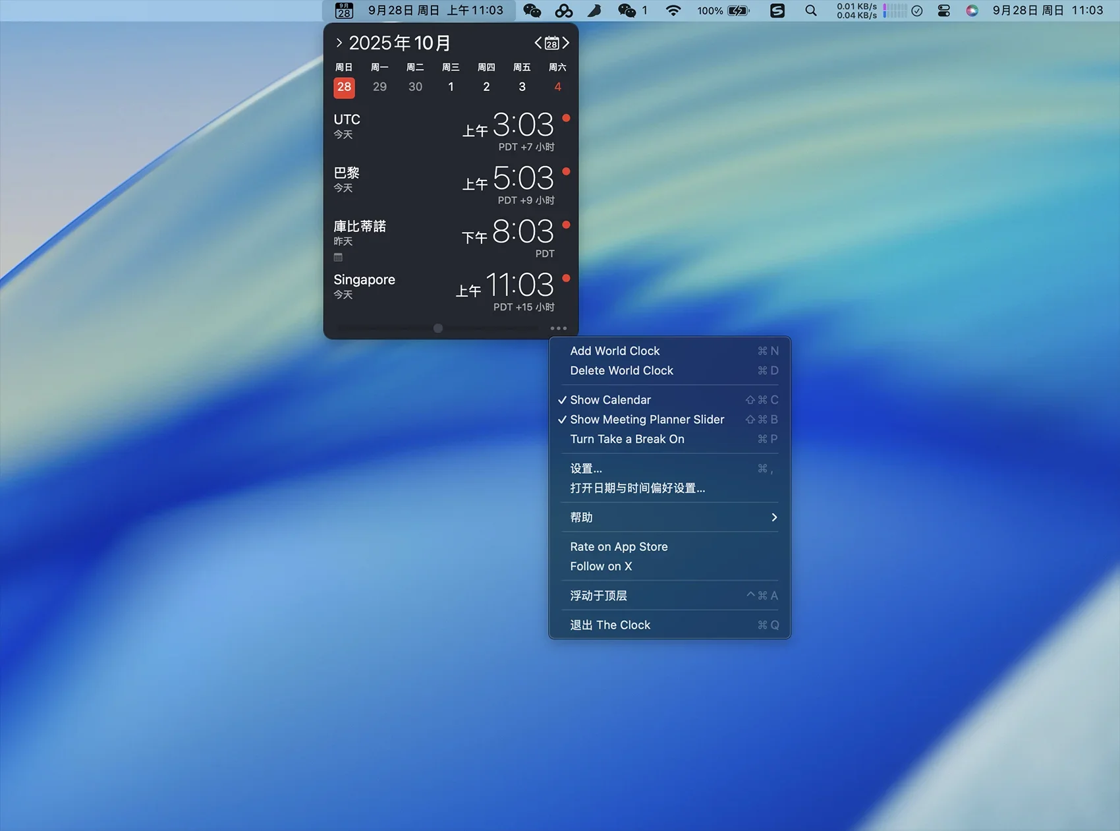This screenshot has width=1120, height=831.
Task: Go to next week in calendar
Action: coord(565,43)
